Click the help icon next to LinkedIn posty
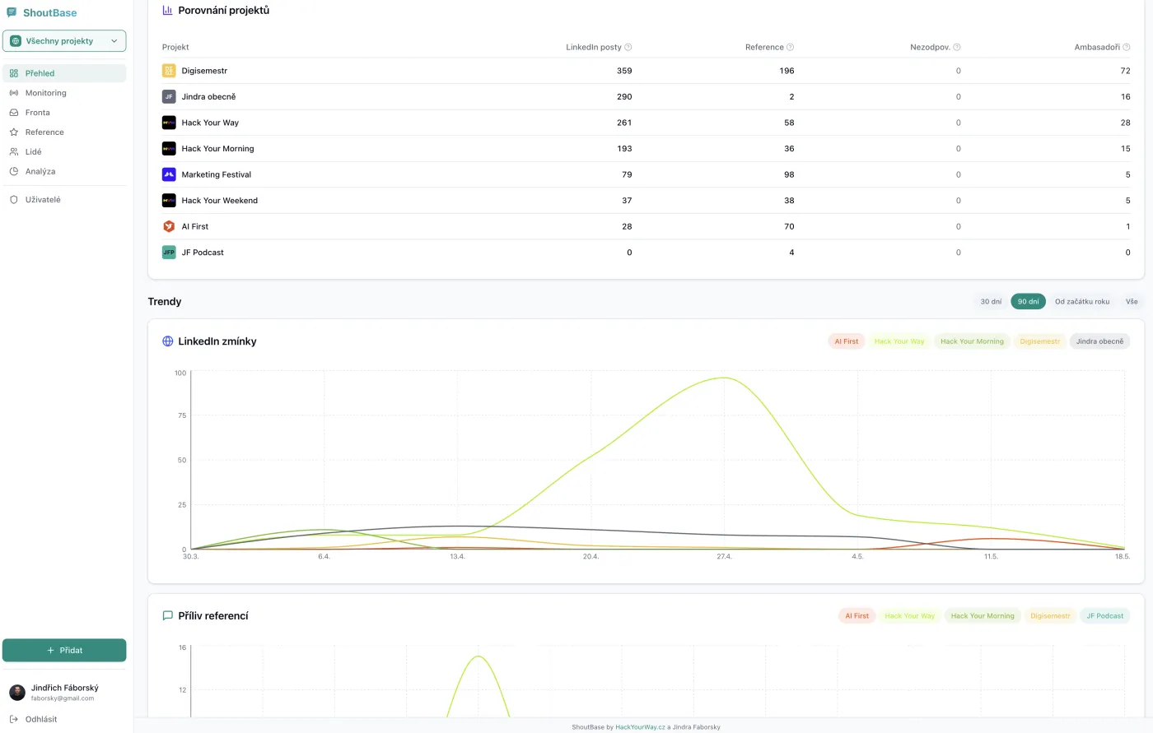This screenshot has width=1153, height=733. click(x=628, y=47)
